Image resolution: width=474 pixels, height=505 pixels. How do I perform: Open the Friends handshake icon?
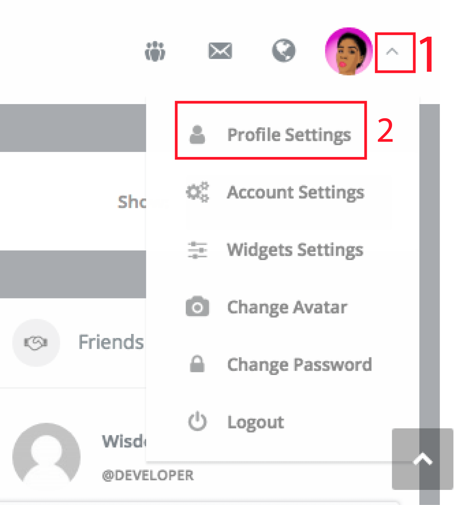pos(36,343)
